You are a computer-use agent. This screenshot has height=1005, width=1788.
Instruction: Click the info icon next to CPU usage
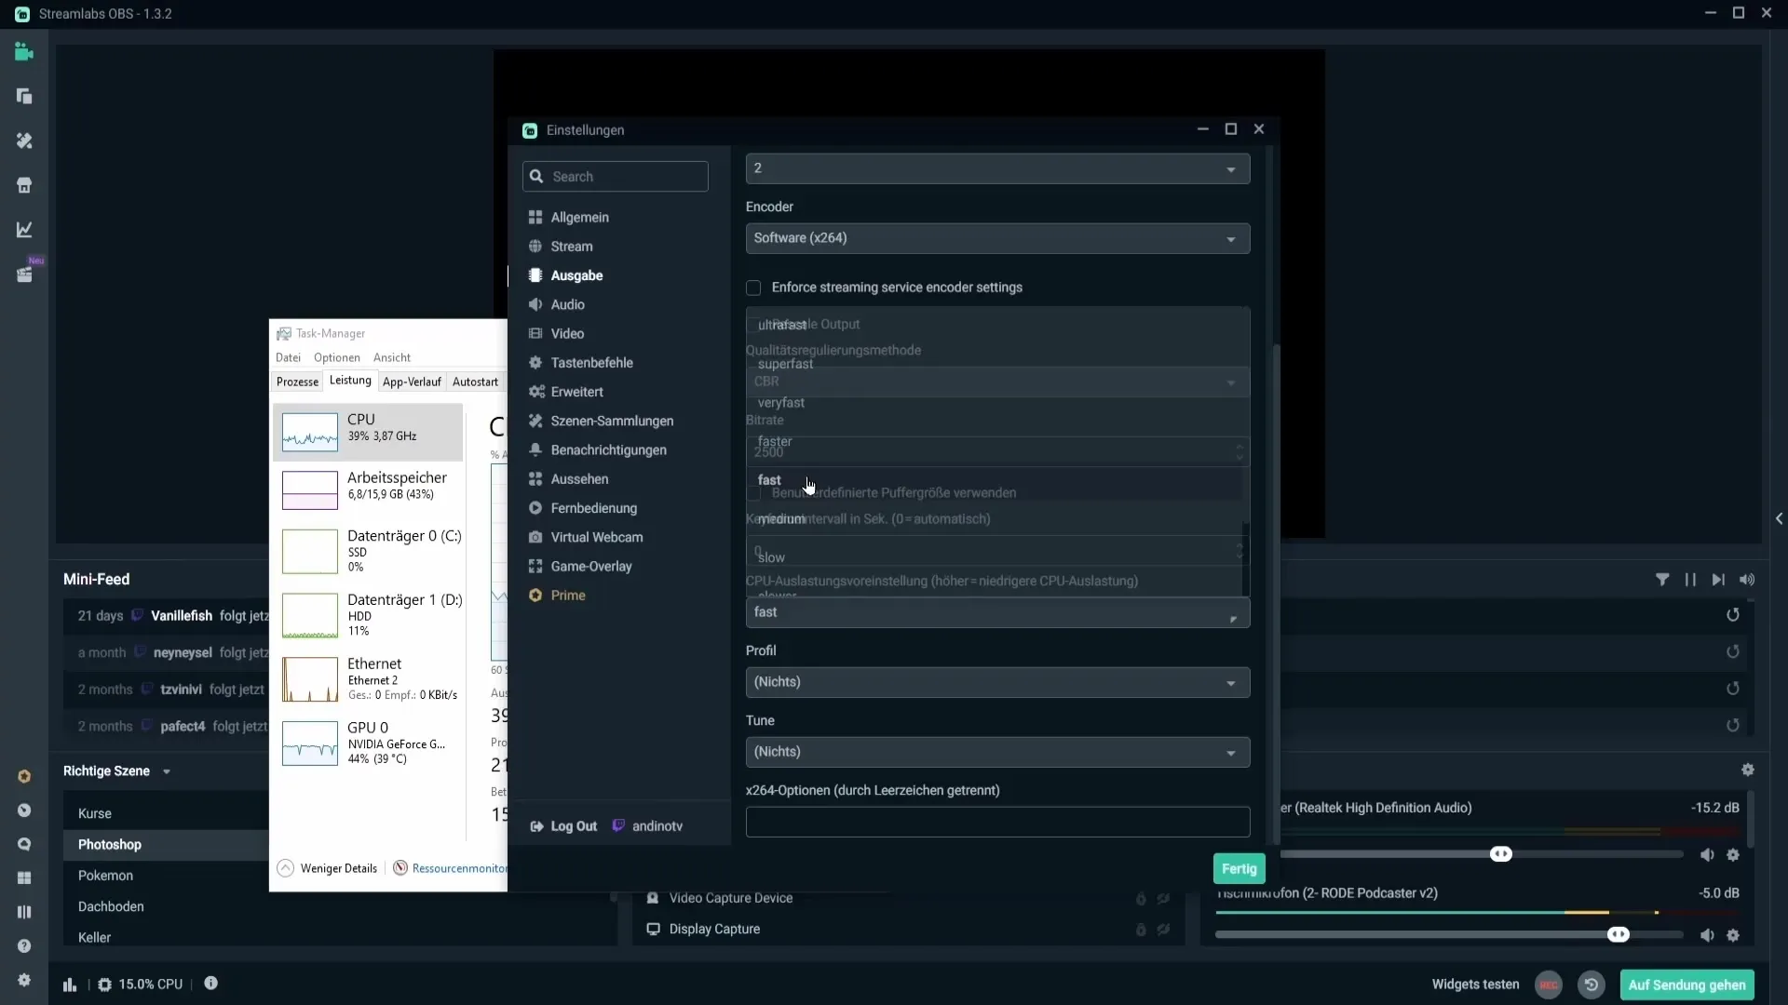pos(211,984)
